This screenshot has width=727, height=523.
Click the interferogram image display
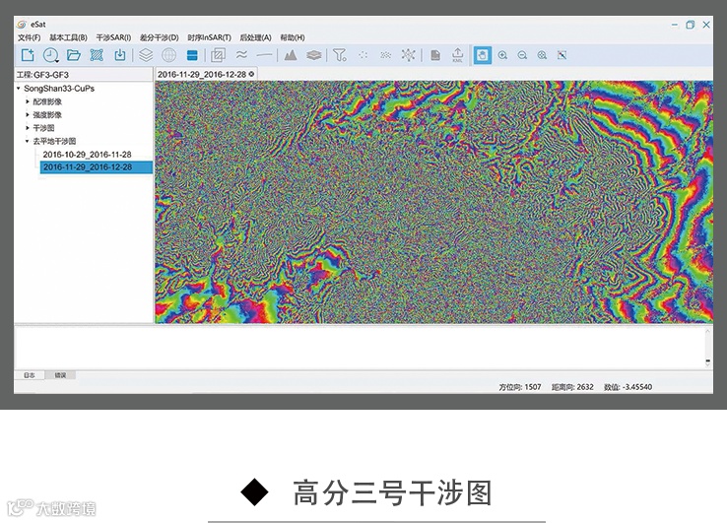pos(434,202)
